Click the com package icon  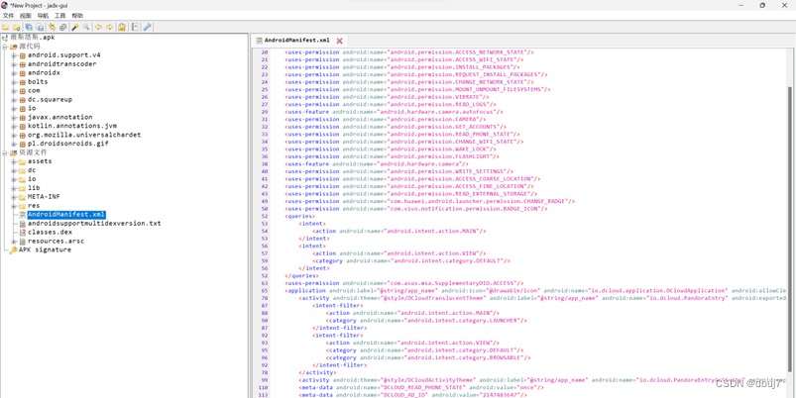click(x=23, y=91)
